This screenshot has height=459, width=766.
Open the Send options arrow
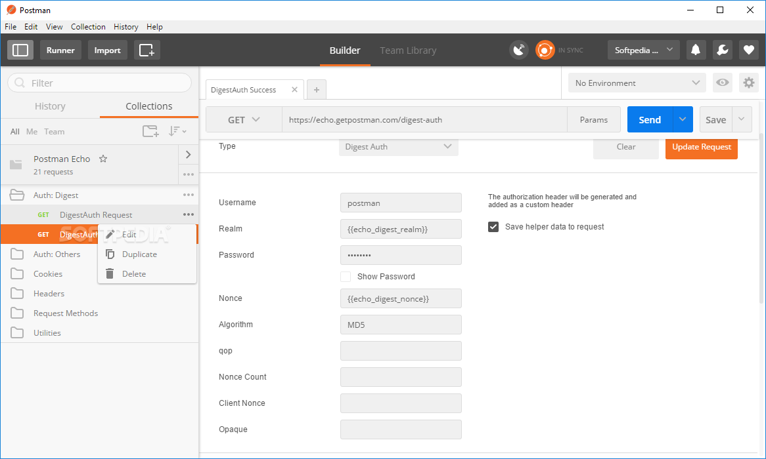(683, 119)
